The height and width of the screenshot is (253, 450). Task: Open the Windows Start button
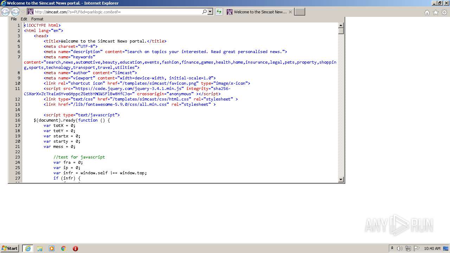[10, 248]
